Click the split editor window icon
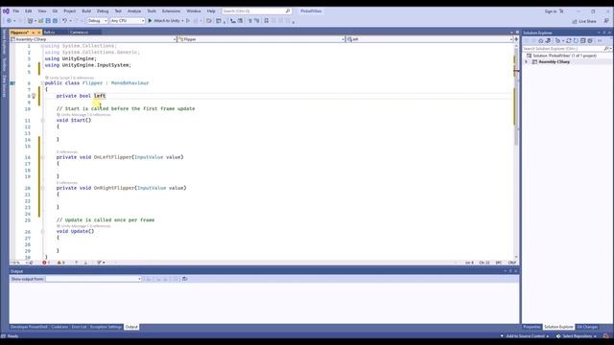 coord(516,39)
